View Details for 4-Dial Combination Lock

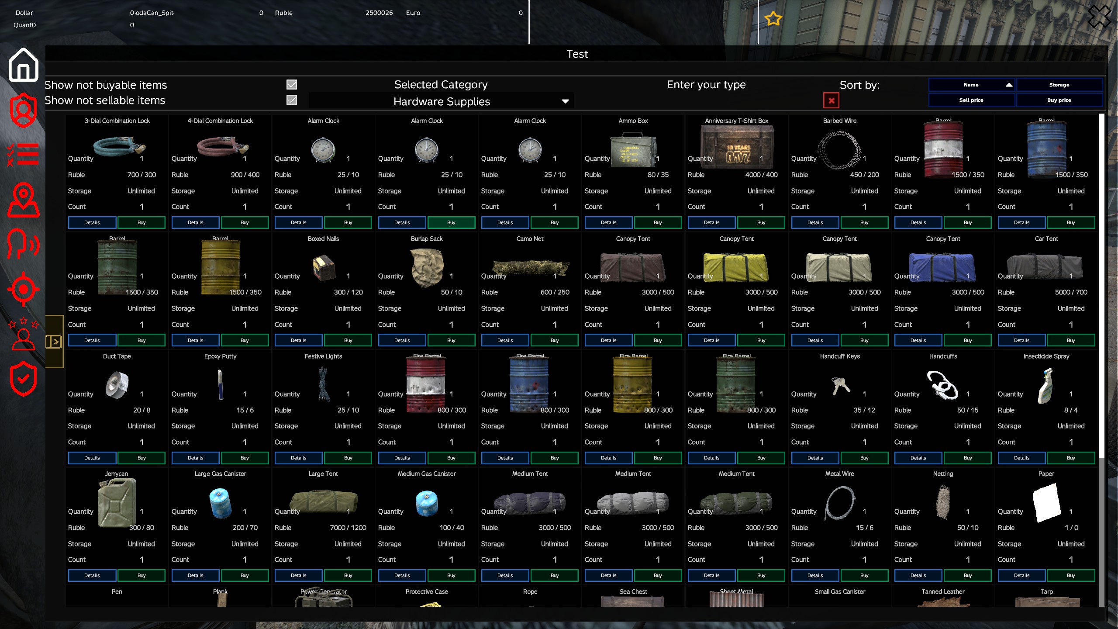tap(195, 222)
